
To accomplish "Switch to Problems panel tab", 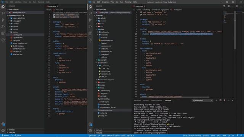I will 137,100.
